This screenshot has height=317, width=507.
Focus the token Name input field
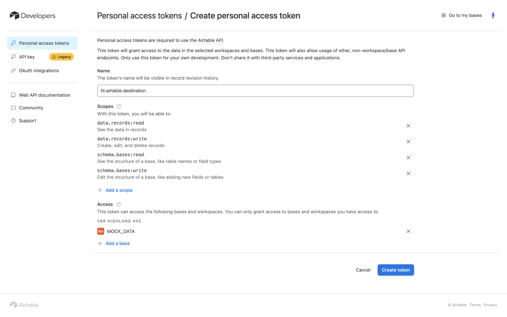coord(255,91)
